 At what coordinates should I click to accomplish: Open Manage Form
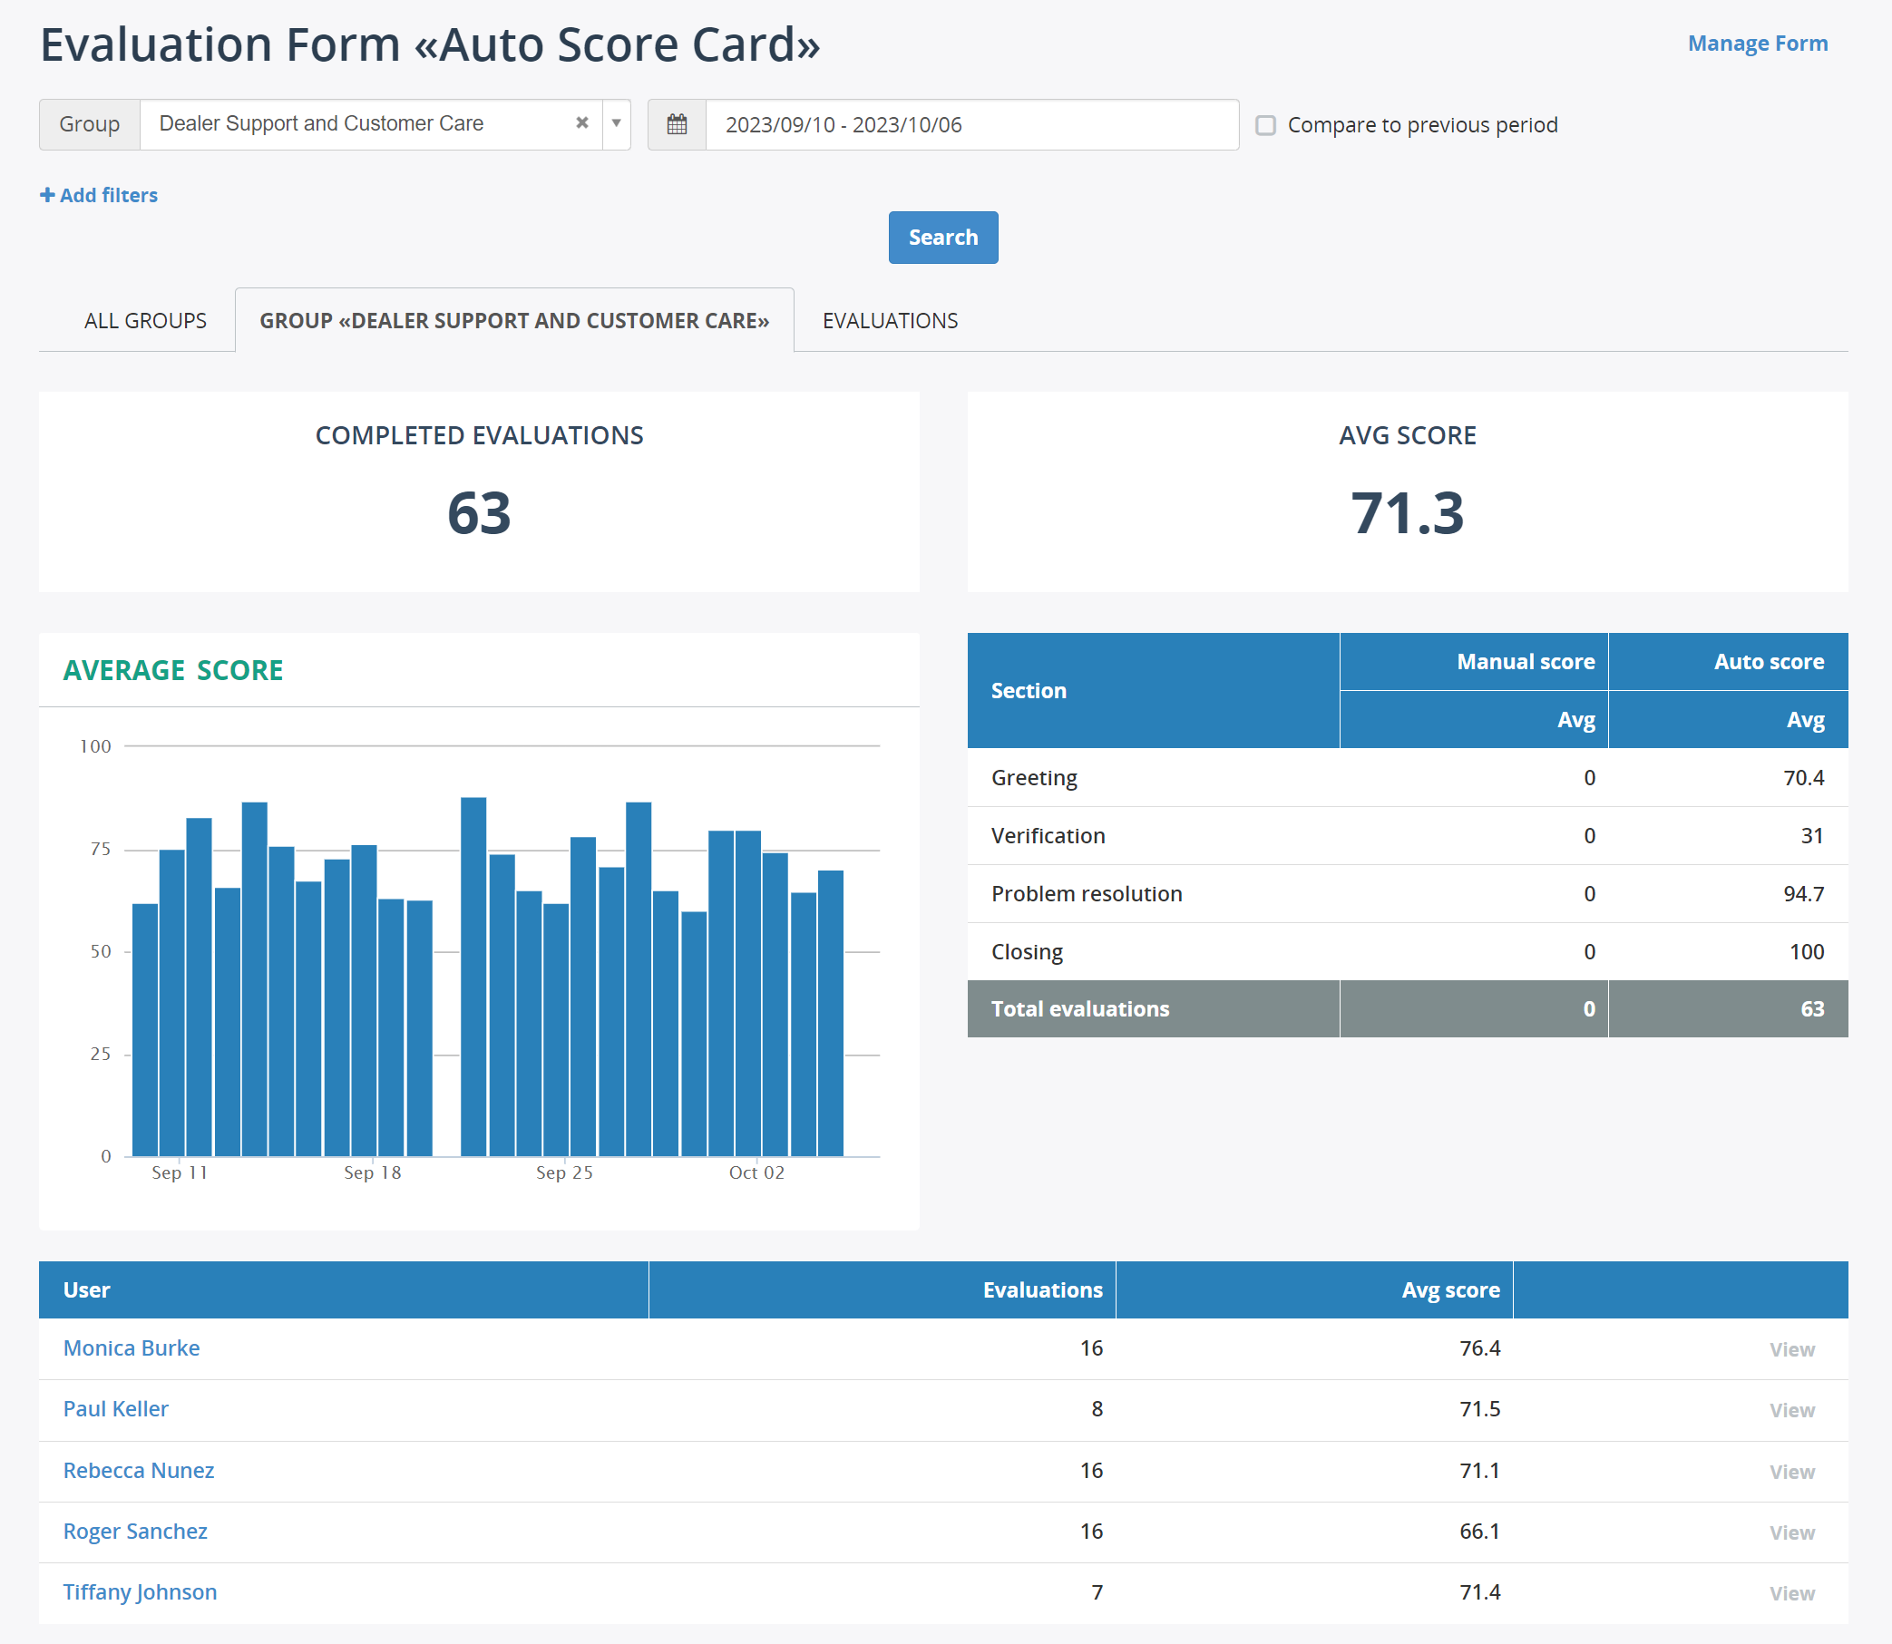click(1756, 43)
